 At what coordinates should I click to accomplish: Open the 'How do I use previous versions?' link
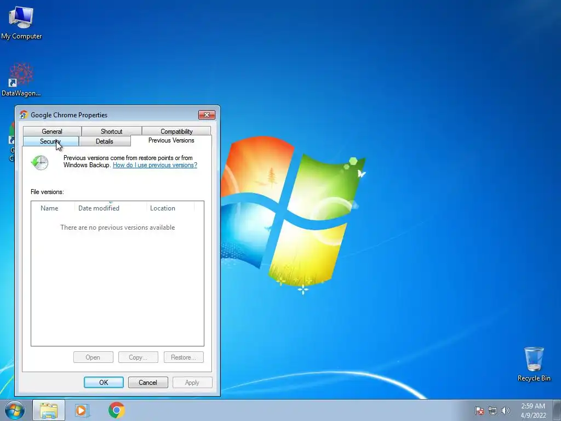pos(155,165)
